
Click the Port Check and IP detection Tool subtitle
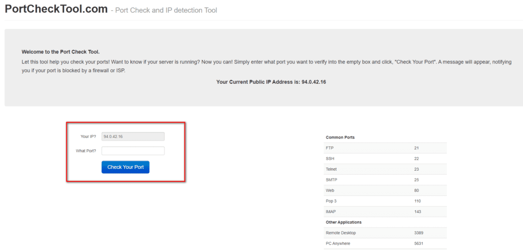166,10
